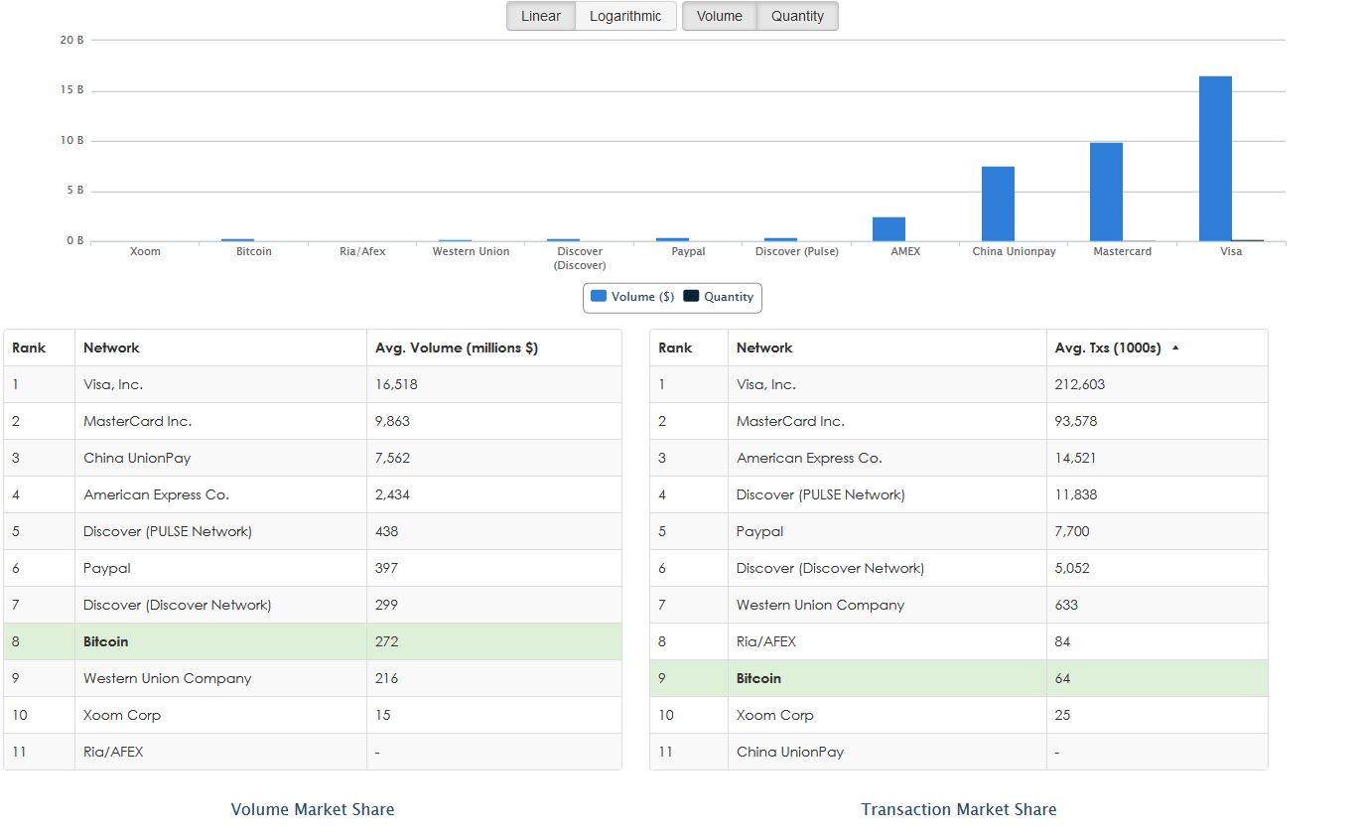Click the sort arrow beside Avg. Txs (1000s)

1175,349
